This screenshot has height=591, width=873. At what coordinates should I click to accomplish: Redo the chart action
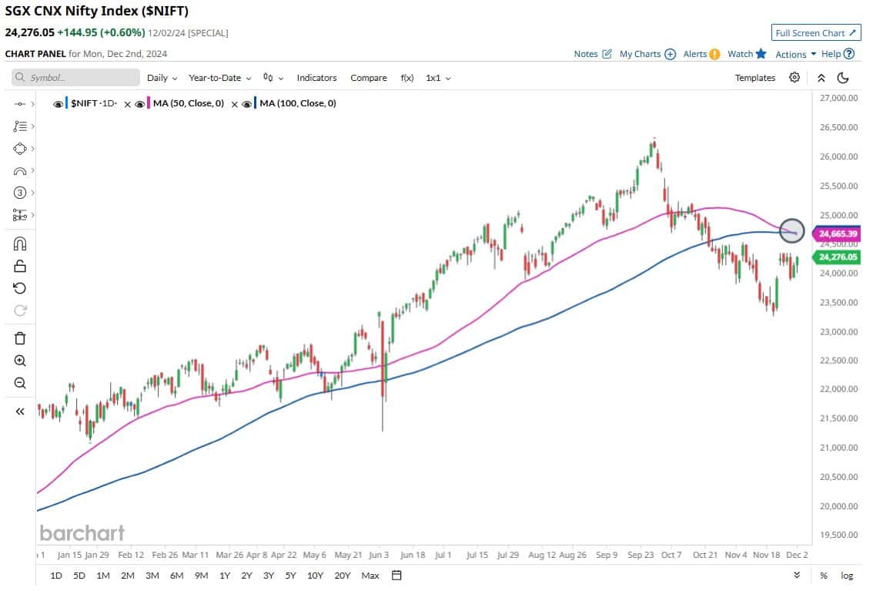pyautogui.click(x=19, y=311)
